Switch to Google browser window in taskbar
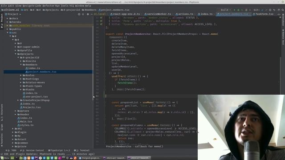 pyautogui.click(x=90, y=158)
